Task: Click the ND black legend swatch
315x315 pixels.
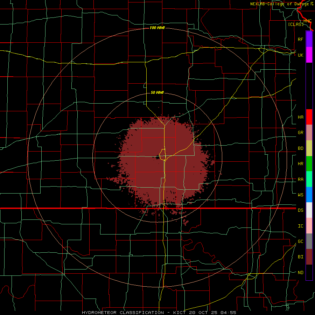Action: pyautogui.click(x=309, y=272)
